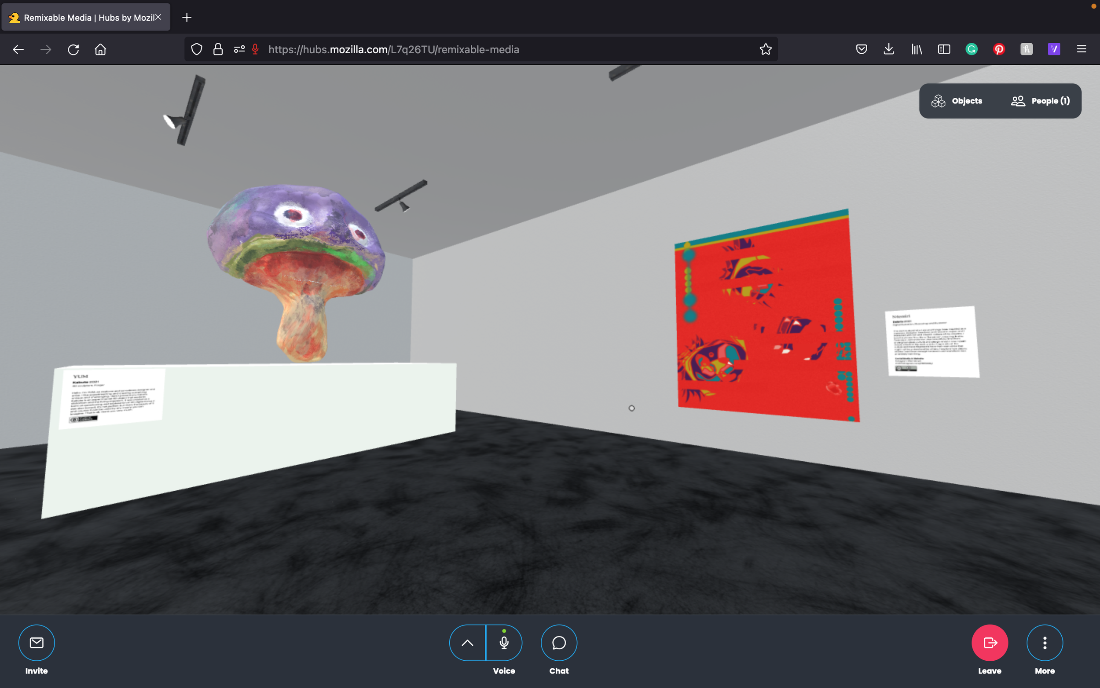Reload the current page
The width and height of the screenshot is (1100, 688).
click(73, 49)
